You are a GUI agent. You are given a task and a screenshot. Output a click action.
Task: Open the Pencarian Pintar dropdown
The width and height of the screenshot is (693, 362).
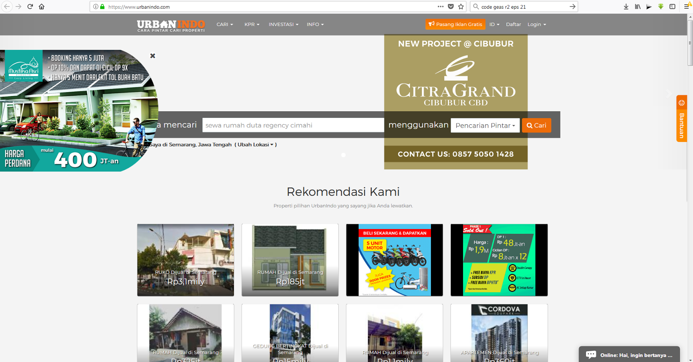(485, 126)
